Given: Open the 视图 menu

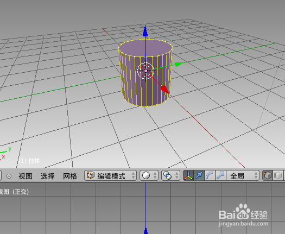Looking at the screenshot, I should click(x=26, y=176).
